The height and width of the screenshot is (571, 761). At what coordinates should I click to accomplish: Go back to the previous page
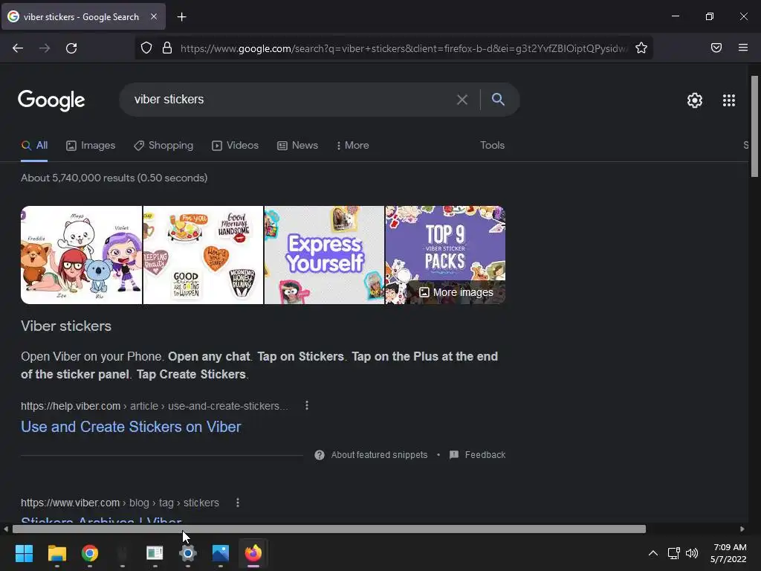[18, 48]
